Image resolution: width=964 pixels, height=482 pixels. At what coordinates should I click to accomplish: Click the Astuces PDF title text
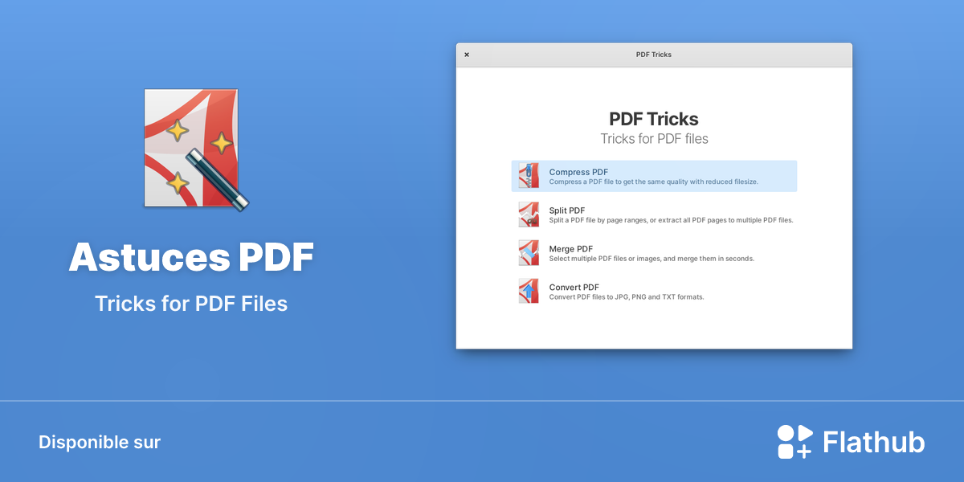(x=191, y=257)
